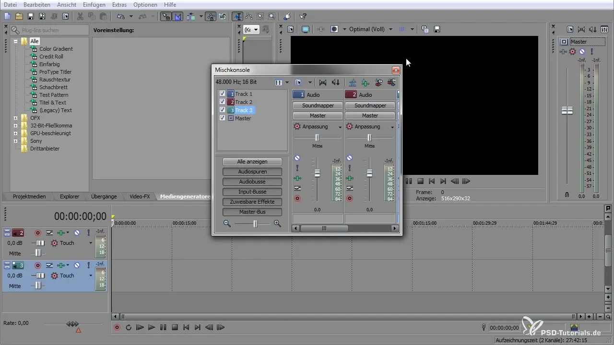
Task: Click the Input-Busse button
Action: (252, 192)
